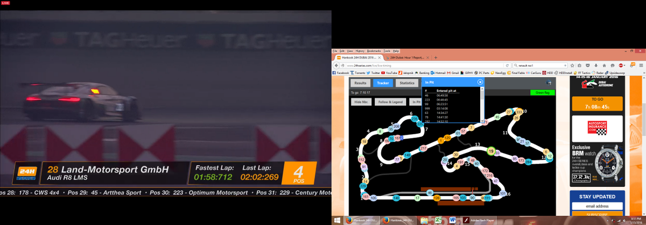
Task: Open the Jalopnik bookmark
Action: 406,73
